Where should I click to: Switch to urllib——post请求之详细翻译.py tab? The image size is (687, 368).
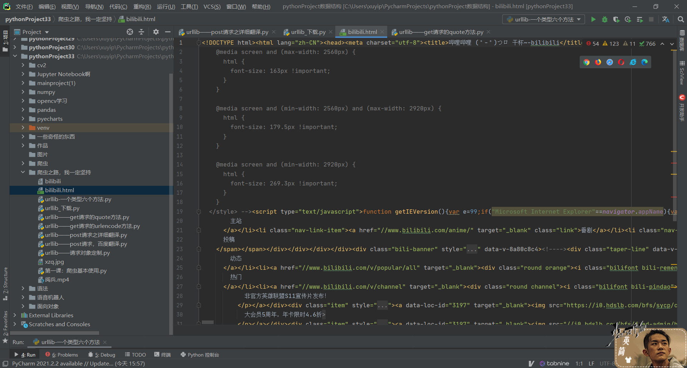point(227,32)
